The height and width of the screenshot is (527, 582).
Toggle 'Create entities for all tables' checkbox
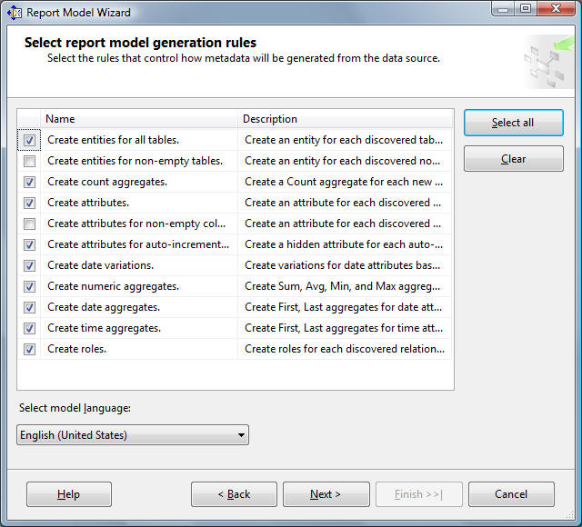click(30, 140)
